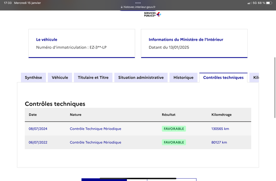Screen dimensions: 276x181
Task: Open the Titulaire et Titre tab
Action: (x=93, y=78)
